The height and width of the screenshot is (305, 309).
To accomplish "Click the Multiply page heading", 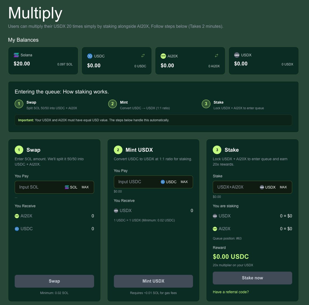I will coord(35,13).
